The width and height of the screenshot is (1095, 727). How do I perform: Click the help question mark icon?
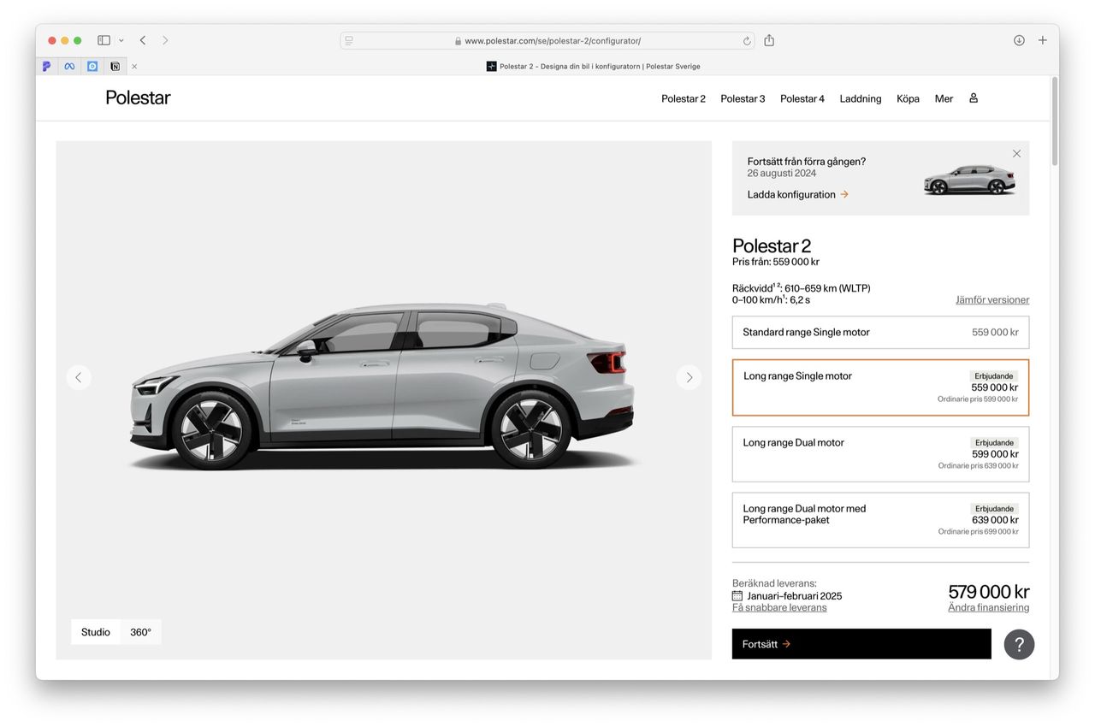point(1019,644)
